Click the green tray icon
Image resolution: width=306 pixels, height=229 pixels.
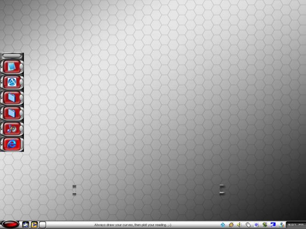coord(265,225)
